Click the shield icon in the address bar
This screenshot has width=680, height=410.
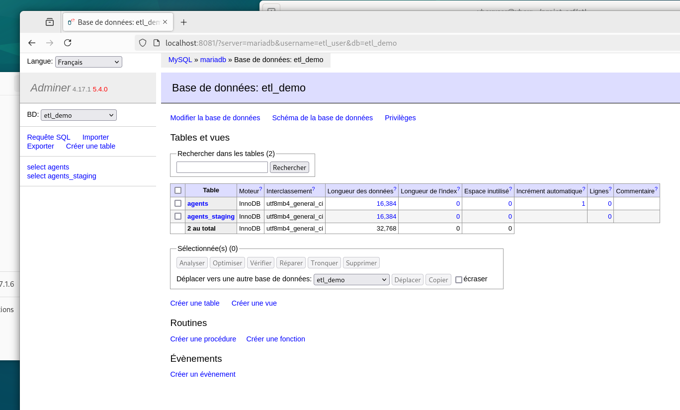pos(143,43)
